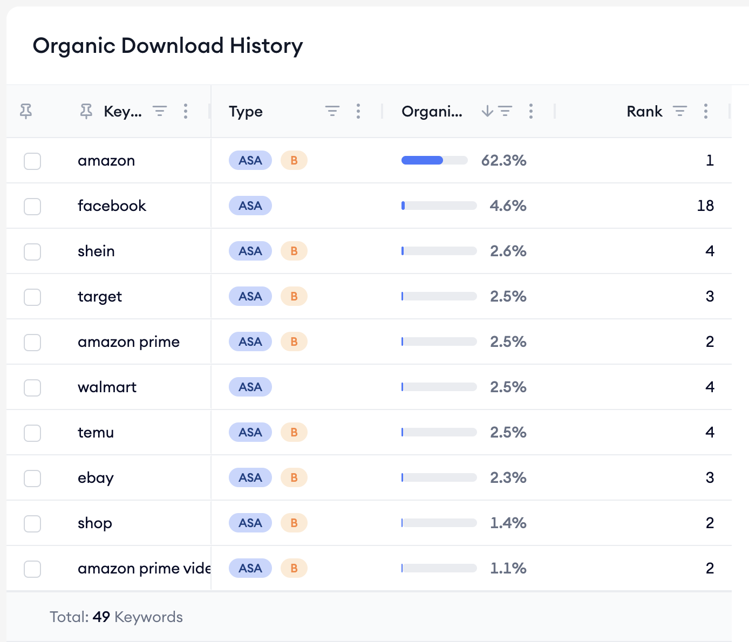The height and width of the screenshot is (642, 749).
Task: Check the ebay row checkbox
Action: [x=32, y=478]
